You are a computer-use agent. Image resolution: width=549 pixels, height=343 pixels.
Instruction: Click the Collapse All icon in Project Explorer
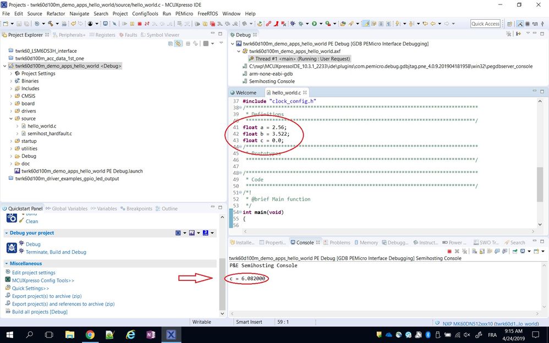tap(171, 43)
